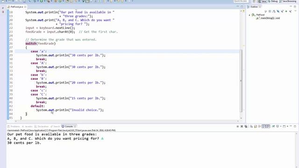
Task: Open the Declaration tab
Action: click(x=42, y=126)
